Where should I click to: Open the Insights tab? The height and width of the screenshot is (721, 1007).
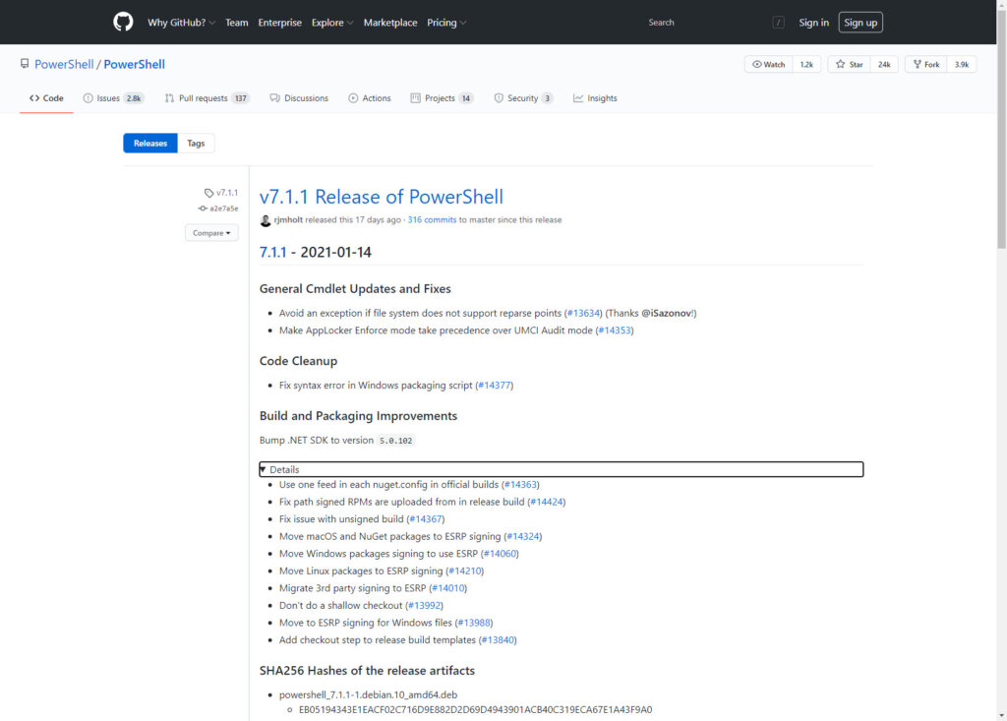(x=595, y=98)
